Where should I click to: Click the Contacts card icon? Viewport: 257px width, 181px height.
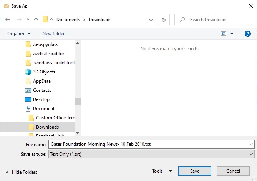(x=28, y=90)
